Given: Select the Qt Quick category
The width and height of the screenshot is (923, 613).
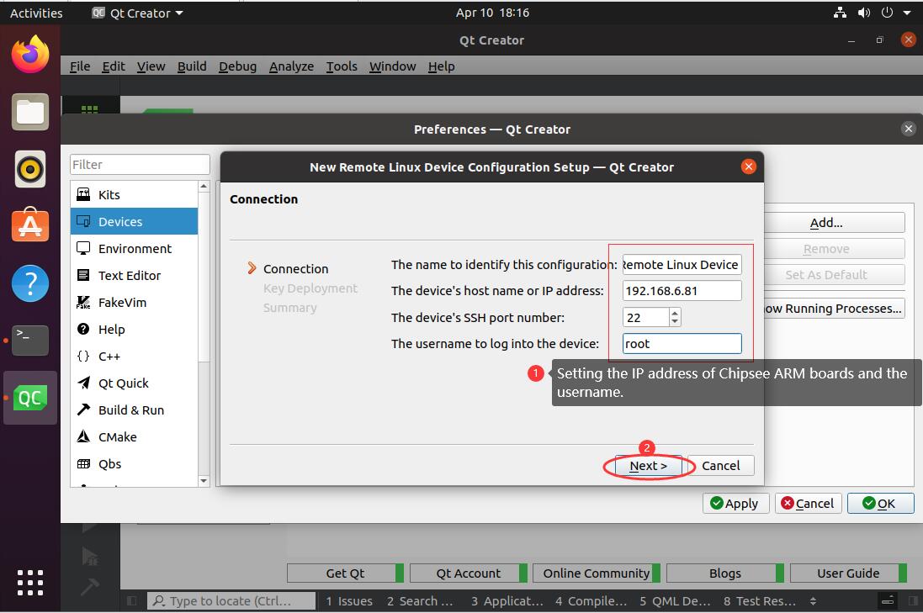Looking at the screenshot, I should [x=135, y=383].
